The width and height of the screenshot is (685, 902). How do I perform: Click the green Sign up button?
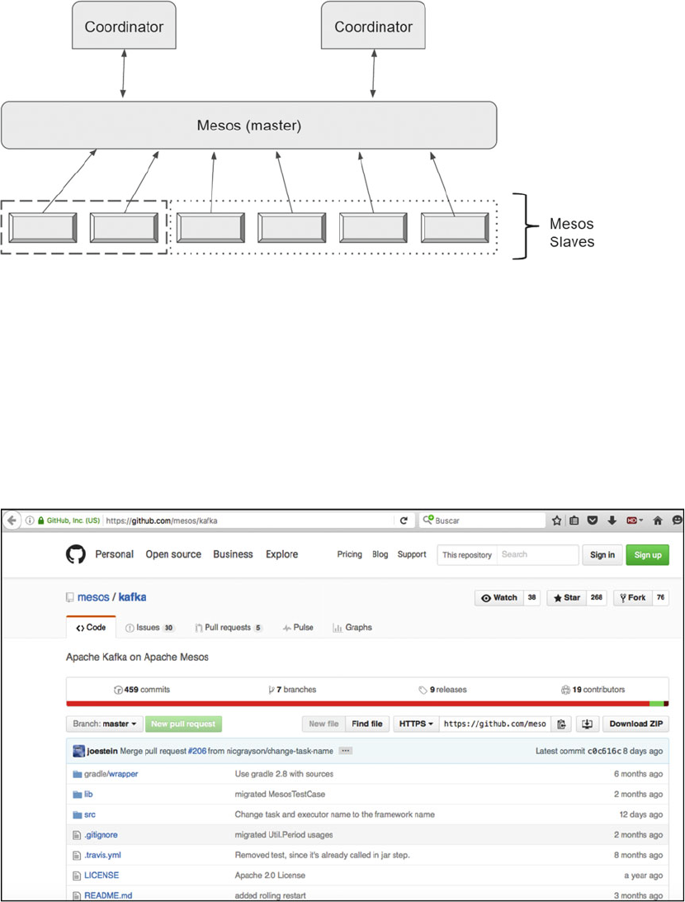tap(648, 555)
